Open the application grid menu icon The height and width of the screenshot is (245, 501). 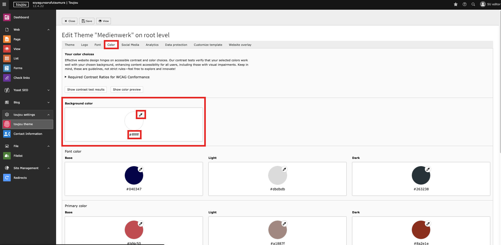[x=4, y=4]
